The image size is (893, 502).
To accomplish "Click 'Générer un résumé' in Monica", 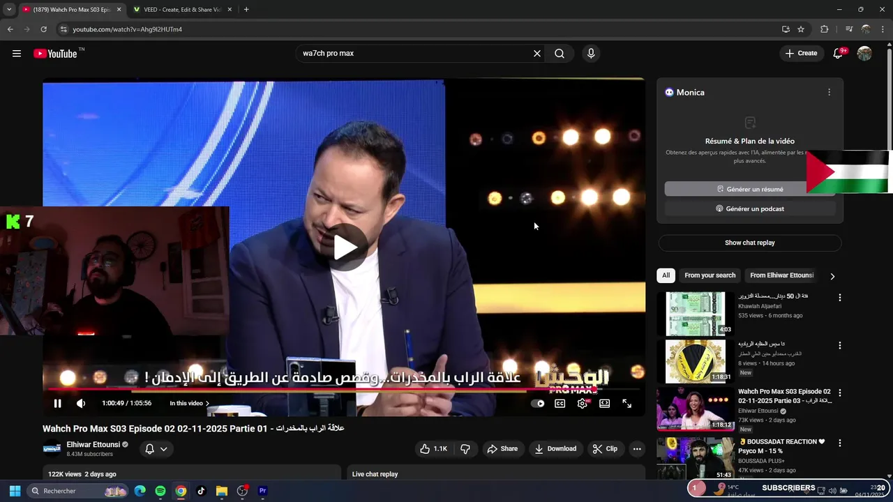I will point(749,189).
